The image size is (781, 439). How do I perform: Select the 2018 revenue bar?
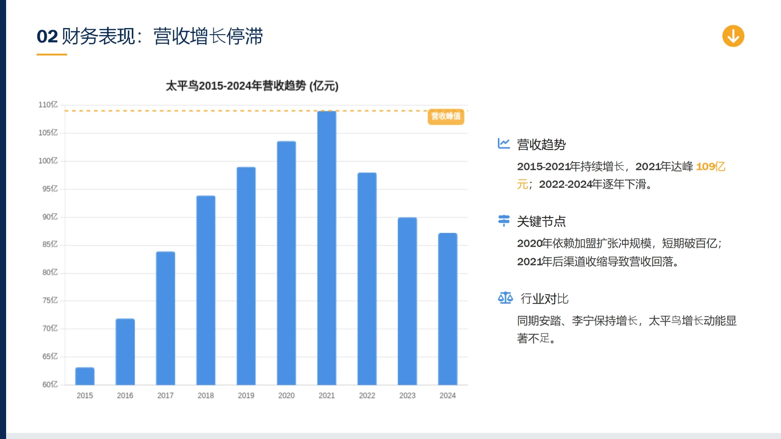[x=206, y=290]
